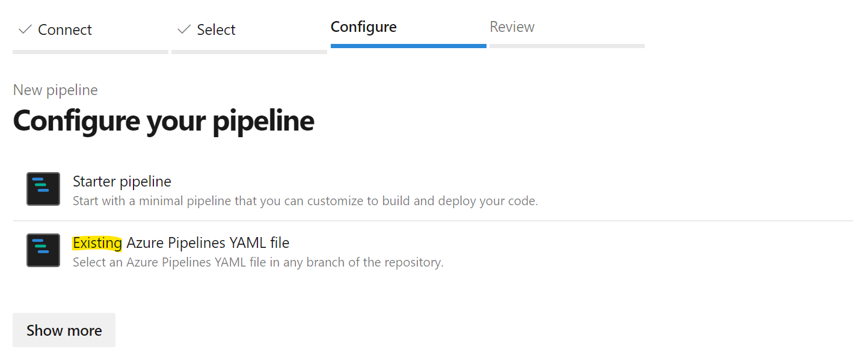Click the checkmark next to Connect
Image resolution: width=866 pixels, height=361 pixels.
click(x=25, y=29)
